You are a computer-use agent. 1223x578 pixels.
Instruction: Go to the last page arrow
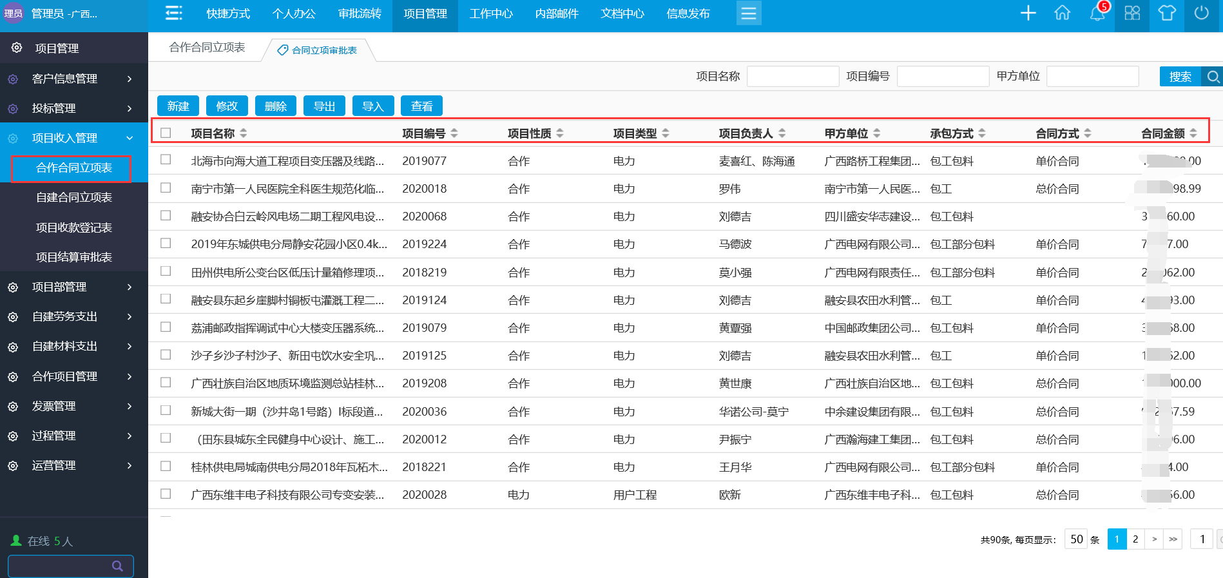click(x=1173, y=539)
